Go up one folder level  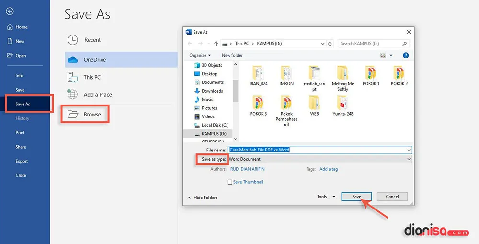point(217,44)
